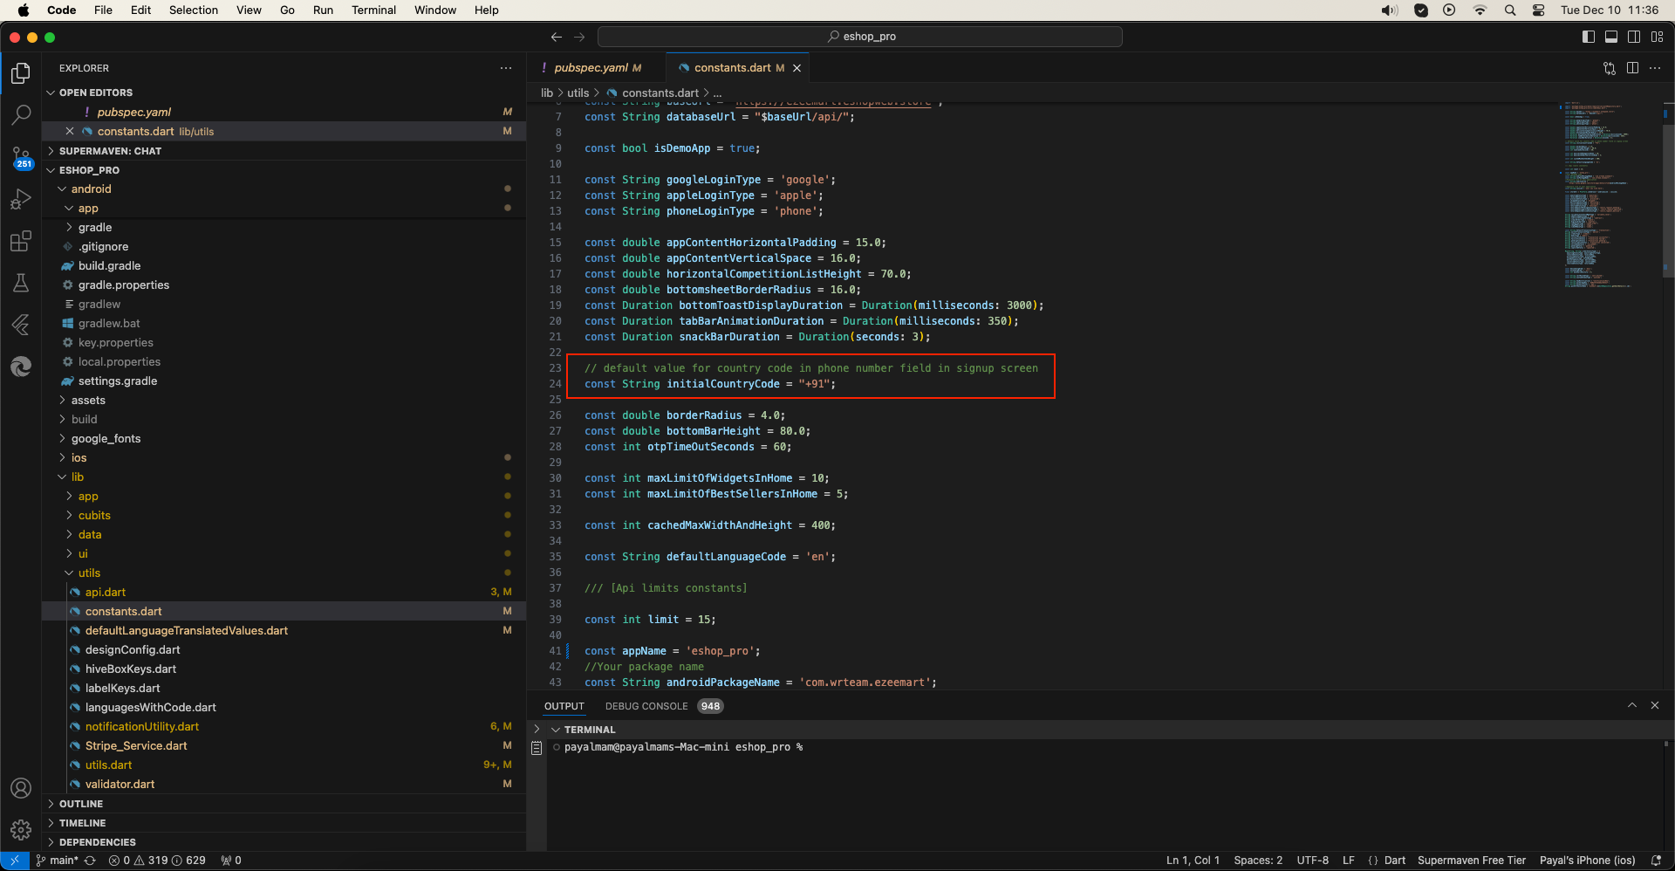The image size is (1675, 871).
Task: Expand the ios folder
Action: 79,458
